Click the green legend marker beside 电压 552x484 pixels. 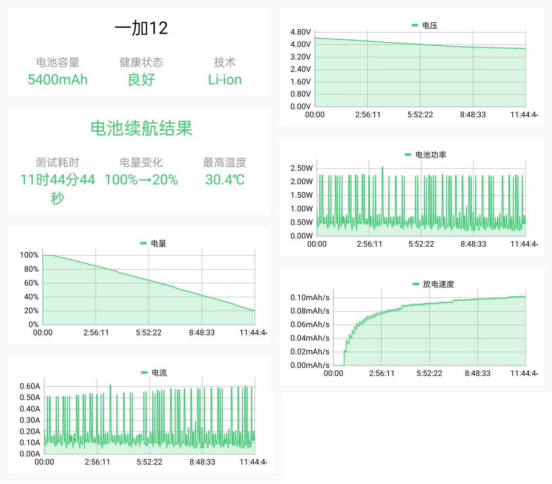click(415, 25)
